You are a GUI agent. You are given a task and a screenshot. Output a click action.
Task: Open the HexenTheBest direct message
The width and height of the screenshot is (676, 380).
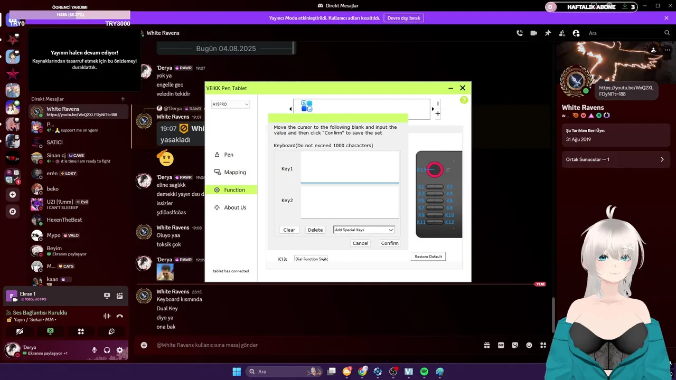(79, 220)
